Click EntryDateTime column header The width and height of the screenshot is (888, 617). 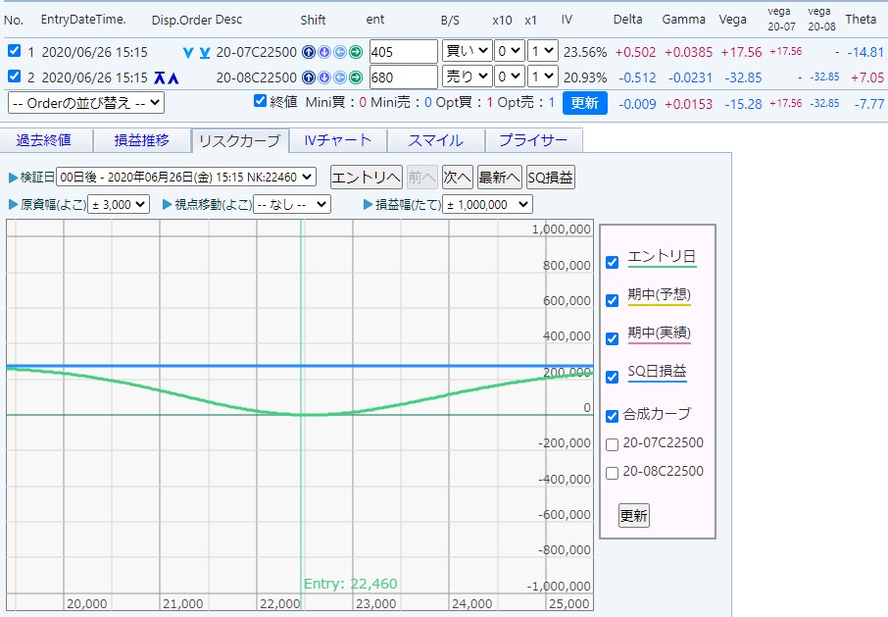83,20
